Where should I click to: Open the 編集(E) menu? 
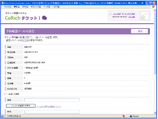pyautogui.click(x=16, y=6)
